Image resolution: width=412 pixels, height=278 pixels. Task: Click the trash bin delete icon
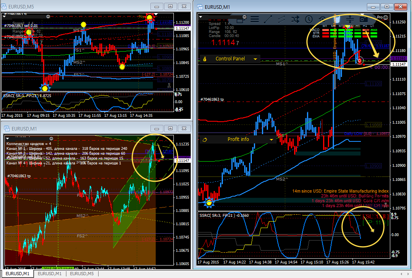click(x=336, y=19)
